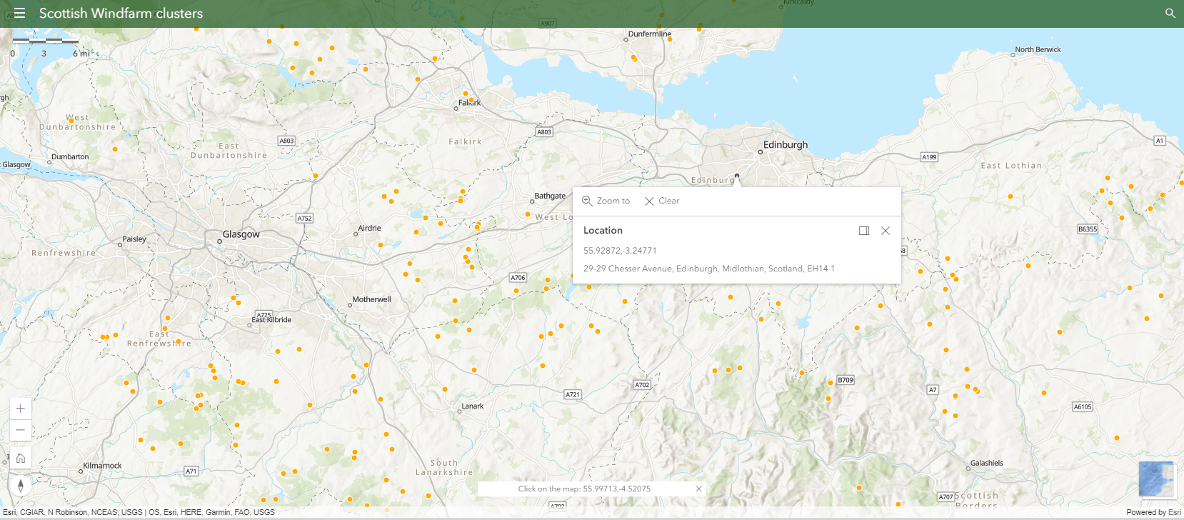The width and height of the screenshot is (1184, 520).
Task: Click the B6355 road shield
Action: (x=1088, y=229)
